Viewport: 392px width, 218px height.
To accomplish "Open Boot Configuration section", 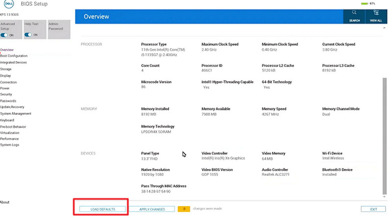I will tap(14, 56).
